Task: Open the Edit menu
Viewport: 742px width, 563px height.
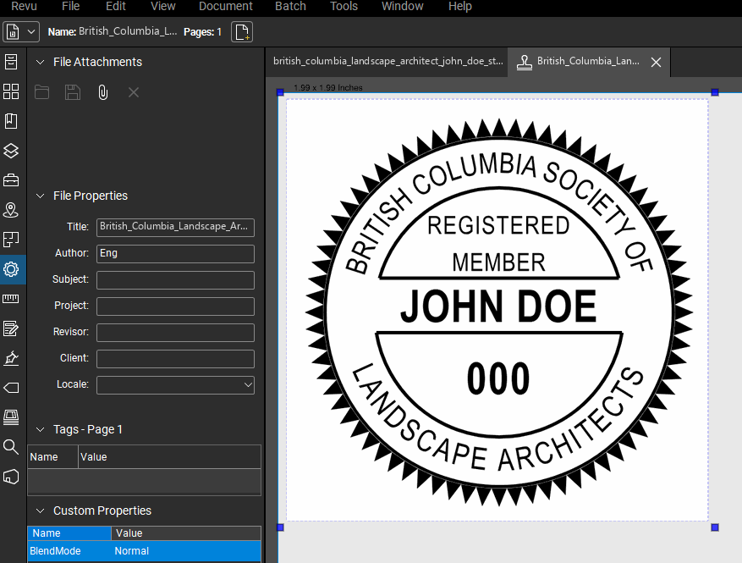Action: pyautogui.click(x=115, y=6)
